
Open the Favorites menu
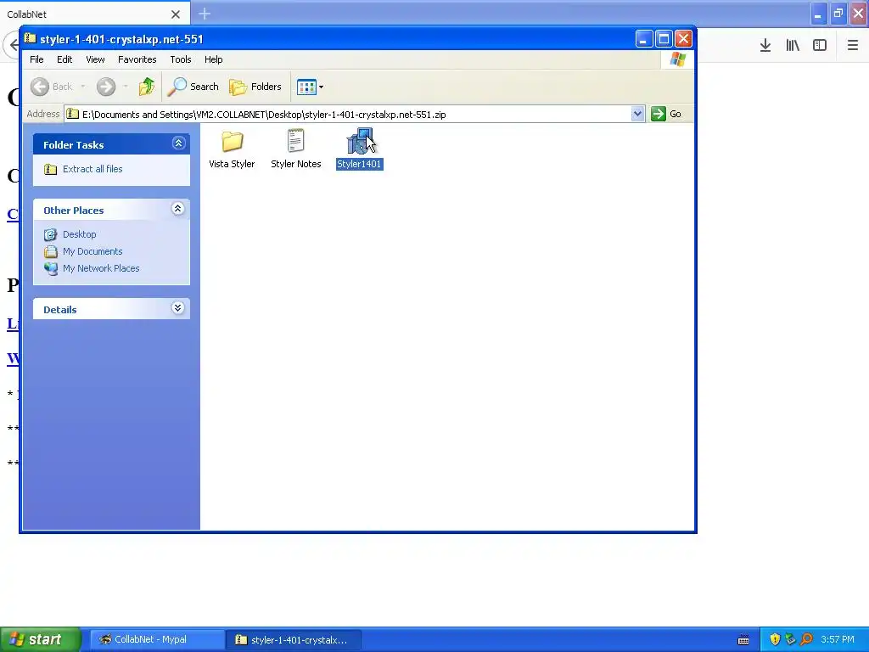137,59
